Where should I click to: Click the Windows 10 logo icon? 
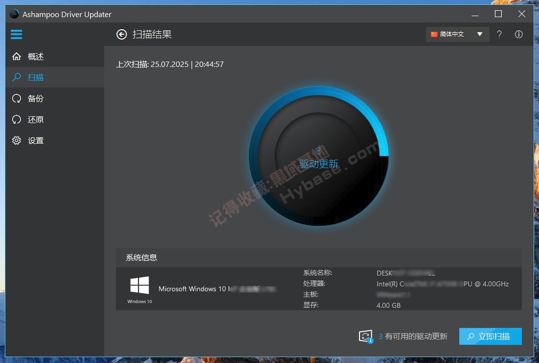tap(139, 285)
